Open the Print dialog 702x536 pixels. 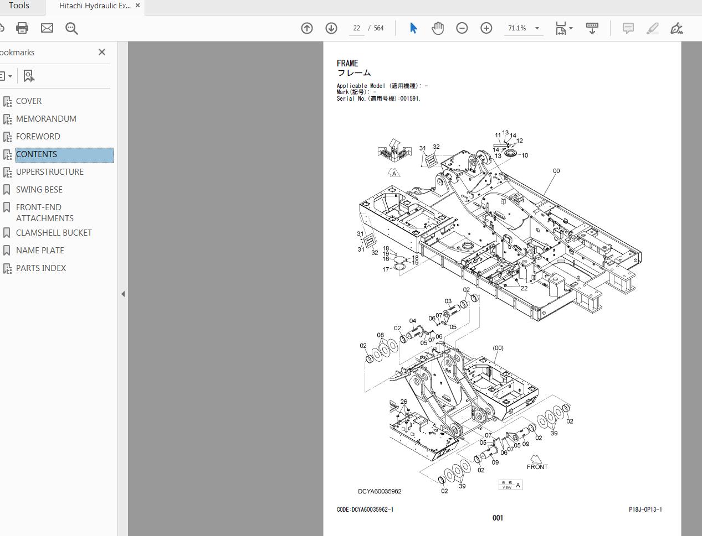pyautogui.click(x=22, y=28)
